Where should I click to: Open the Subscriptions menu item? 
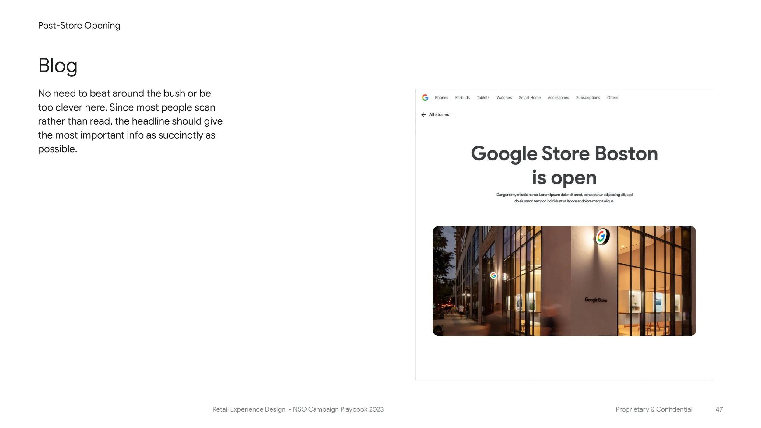coord(587,98)
